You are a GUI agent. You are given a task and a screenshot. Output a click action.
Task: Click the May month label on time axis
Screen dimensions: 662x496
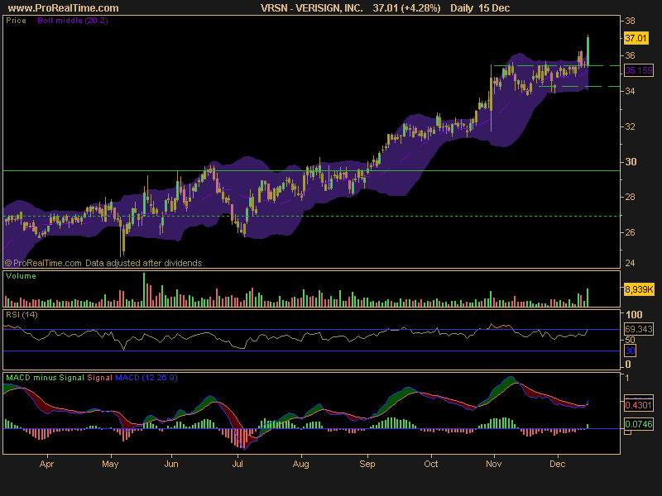pyautogui.click(x=110, y=464)
